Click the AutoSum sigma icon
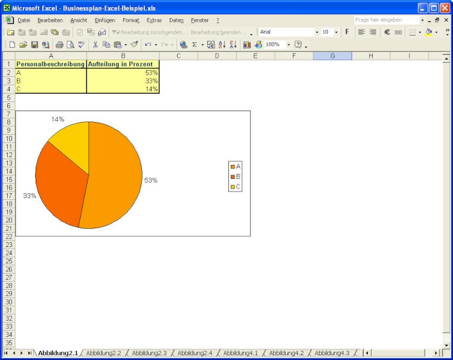Screen dimensions: 453x360 [x=194, y=45]
